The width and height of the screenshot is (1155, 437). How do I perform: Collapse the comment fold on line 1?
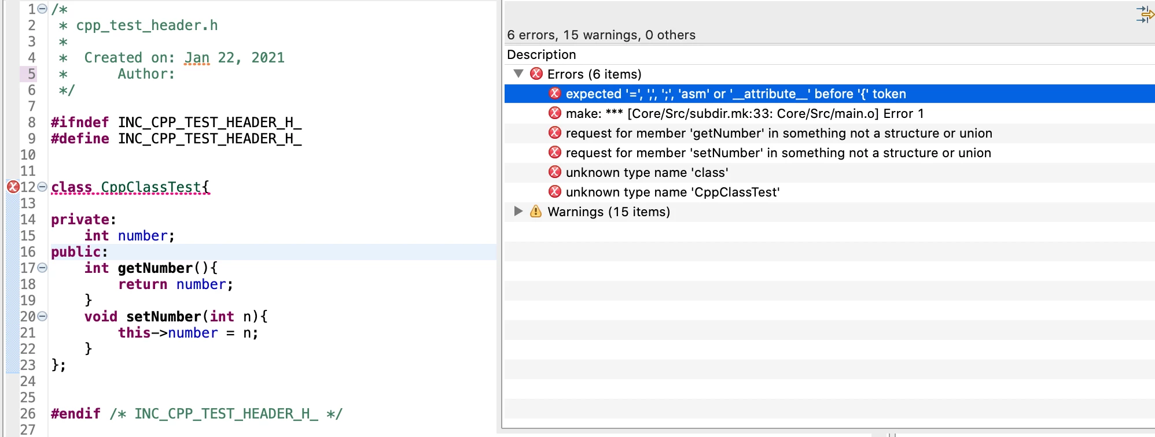pos(42,9)
